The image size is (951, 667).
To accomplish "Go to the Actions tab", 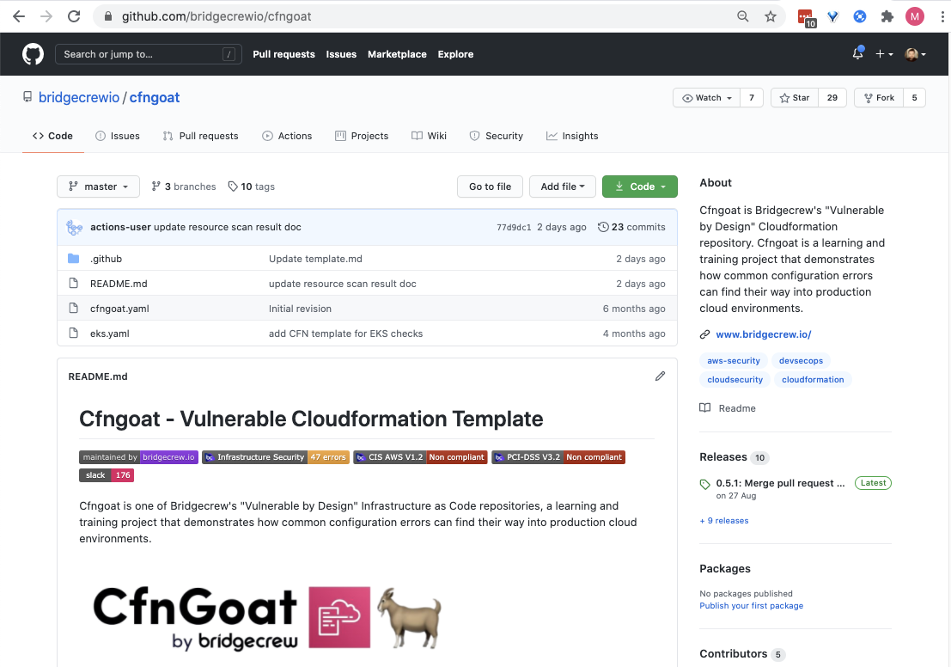I will pyautogui.click(x=287, y=136).
